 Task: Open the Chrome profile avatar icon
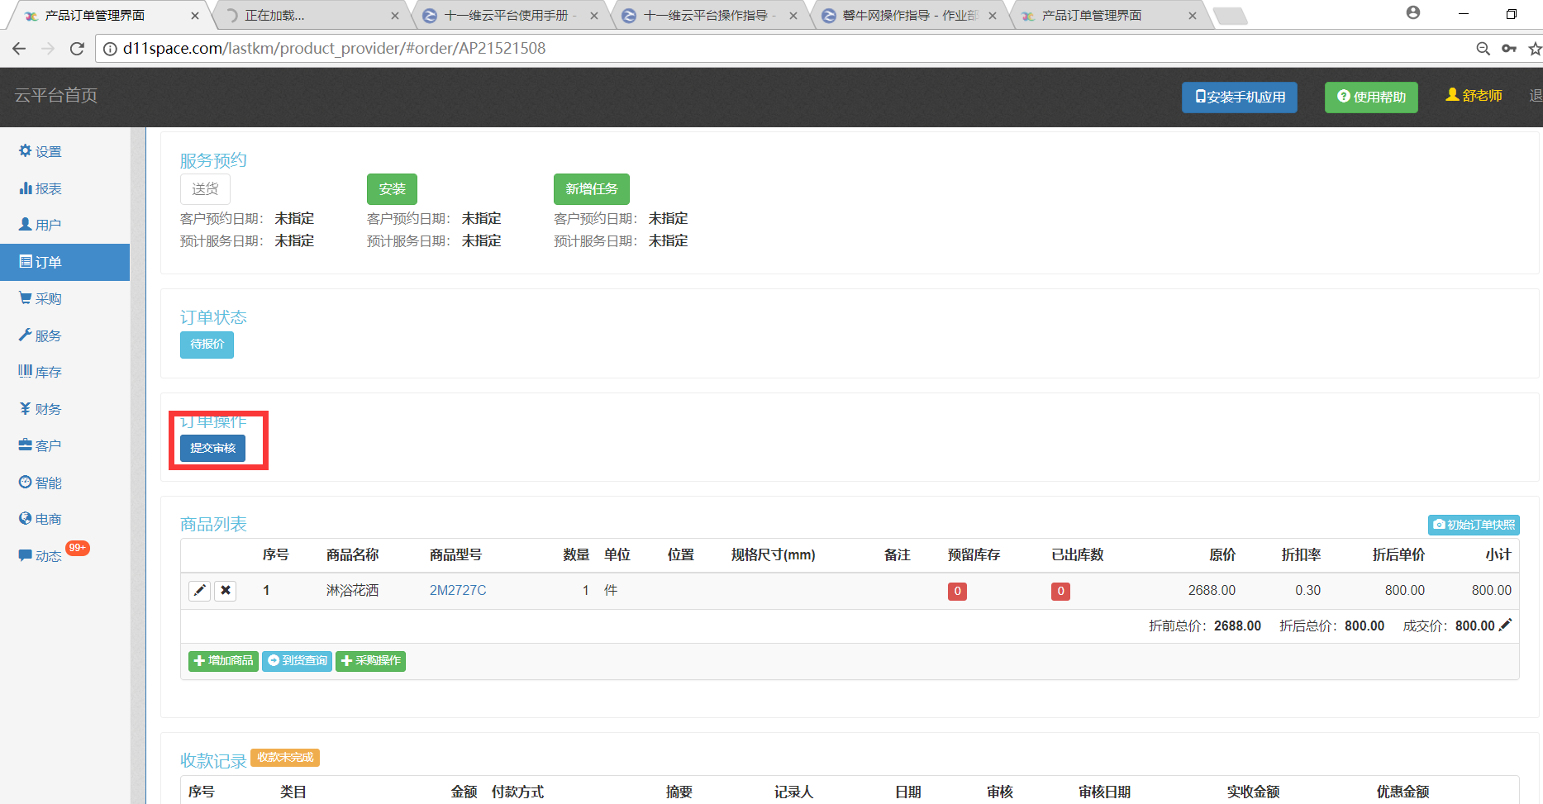tap(1413, 13)
